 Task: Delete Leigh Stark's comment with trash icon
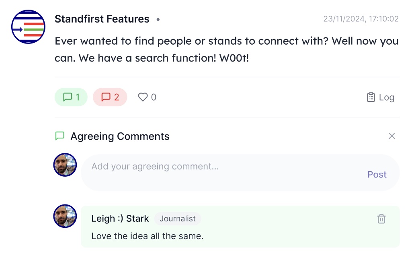(x=381, y=219)
